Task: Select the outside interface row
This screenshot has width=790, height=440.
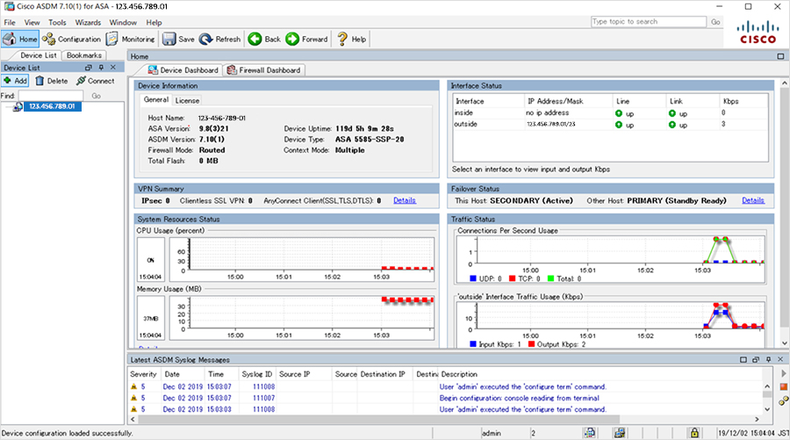Action: tap(610, 124)
